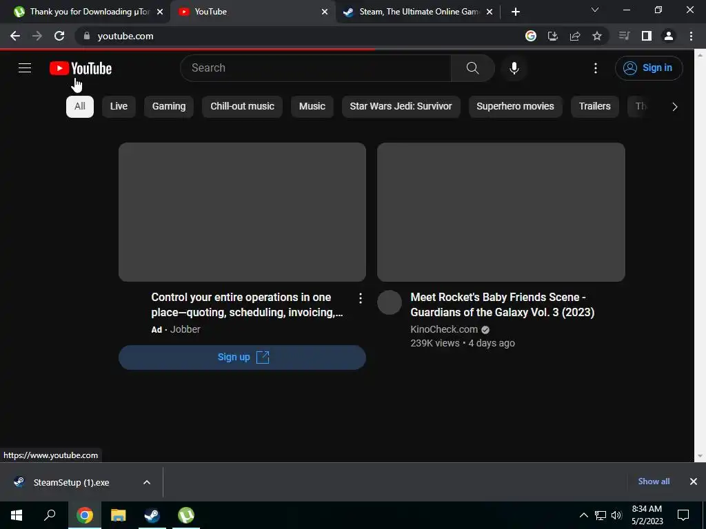Image resolution: width=706 pixels, height=529 pixels.
Task: Open Jobber ad title link
Action: tap(248, 304)
